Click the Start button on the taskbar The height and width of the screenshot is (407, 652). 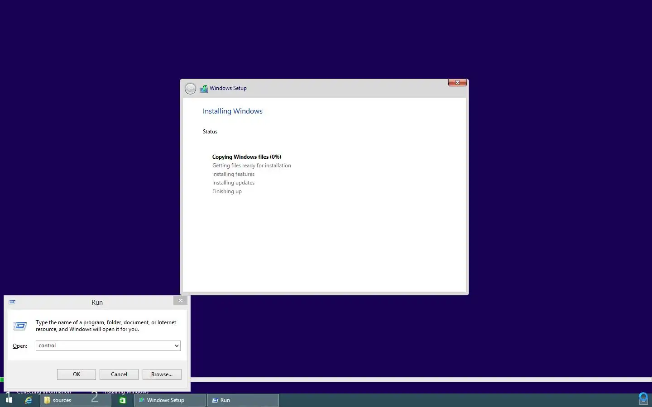point(9,400)
